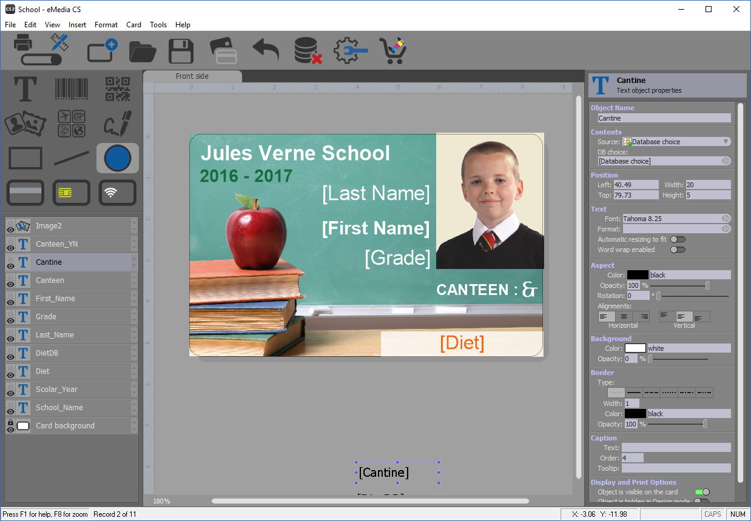Open the shopping cart store icon
751x521 pixels.
392,51
